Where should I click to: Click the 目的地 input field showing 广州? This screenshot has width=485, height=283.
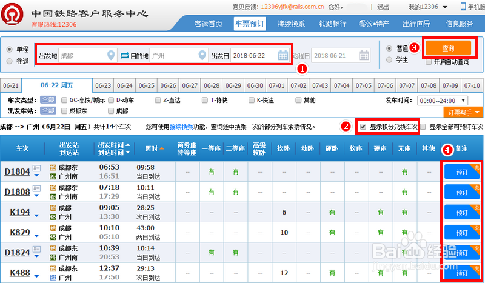pos(178,56)
